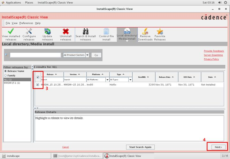Click the Next> button
230x159 pixels.
click(218, 147)
